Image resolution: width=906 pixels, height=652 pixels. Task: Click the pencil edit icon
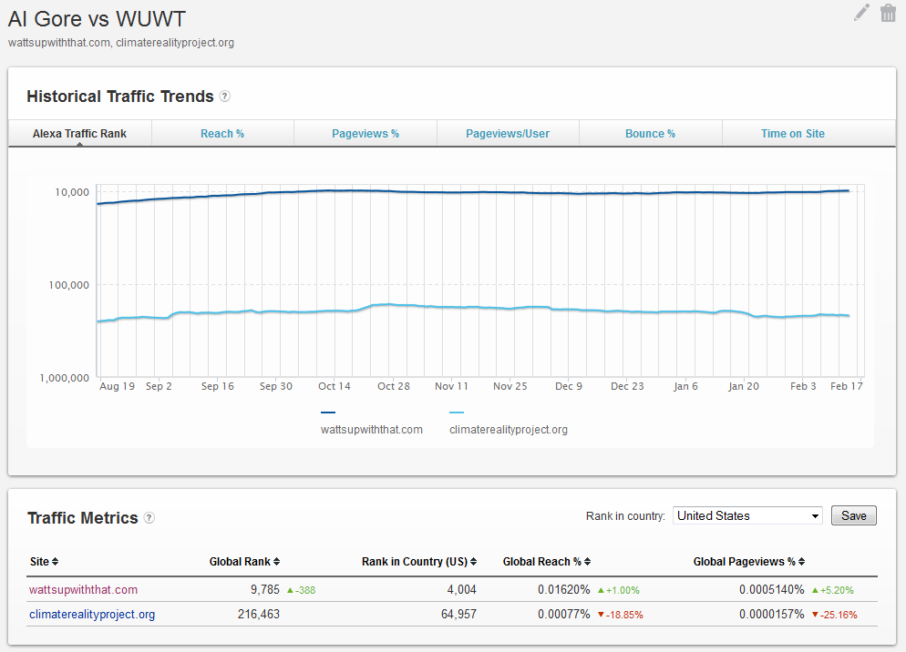tap(861, 12)
